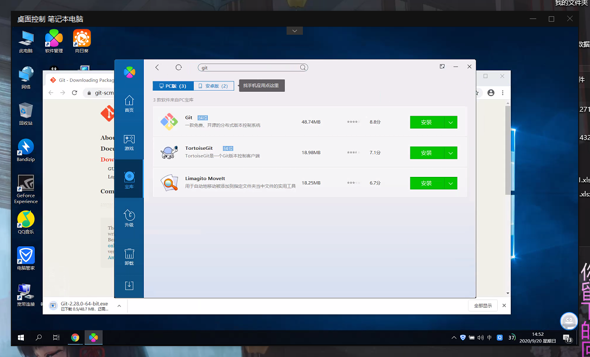Open the 升级 upgrade section
The width and height of the screenshot is (590, 357).
point(129,218)
